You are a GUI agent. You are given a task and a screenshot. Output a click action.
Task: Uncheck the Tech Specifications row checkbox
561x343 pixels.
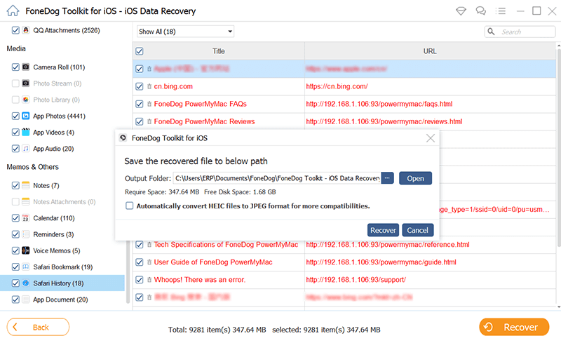point(140,245)
